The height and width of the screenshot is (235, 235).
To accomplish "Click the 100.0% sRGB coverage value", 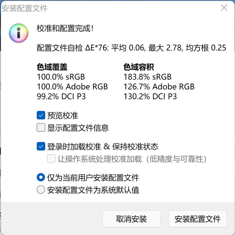I will 61,77.
